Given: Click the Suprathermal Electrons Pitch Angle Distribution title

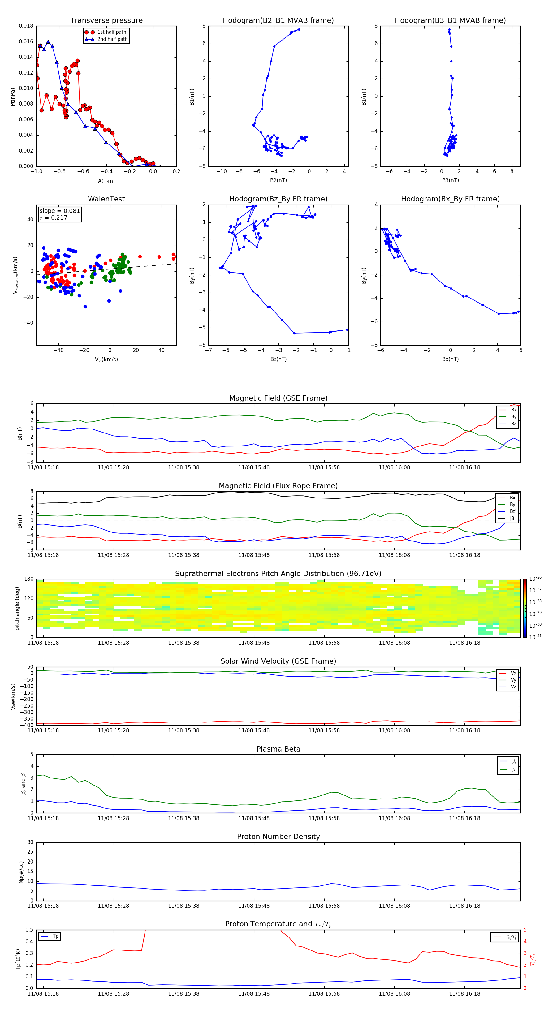Looking at the screenshot, I should click(x=278, y=574).
